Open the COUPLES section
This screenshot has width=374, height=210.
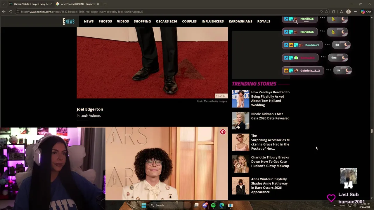[189, 21]
